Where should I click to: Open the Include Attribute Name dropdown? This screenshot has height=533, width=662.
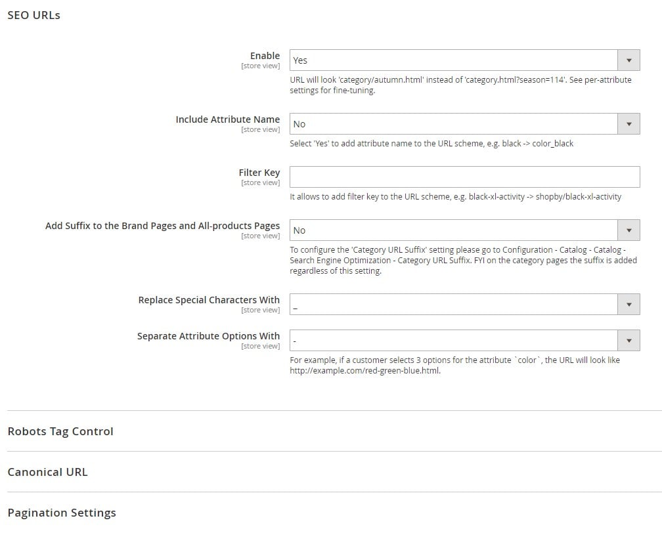pyautogui.click(x=464, y=124)
